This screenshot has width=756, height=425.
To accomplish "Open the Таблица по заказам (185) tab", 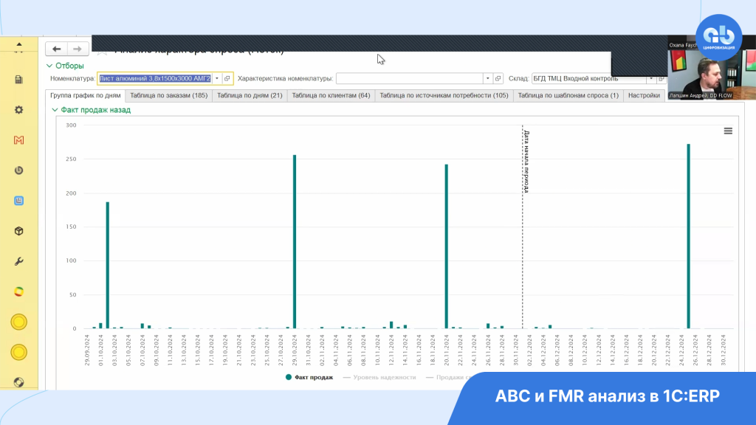I will 169,95.
